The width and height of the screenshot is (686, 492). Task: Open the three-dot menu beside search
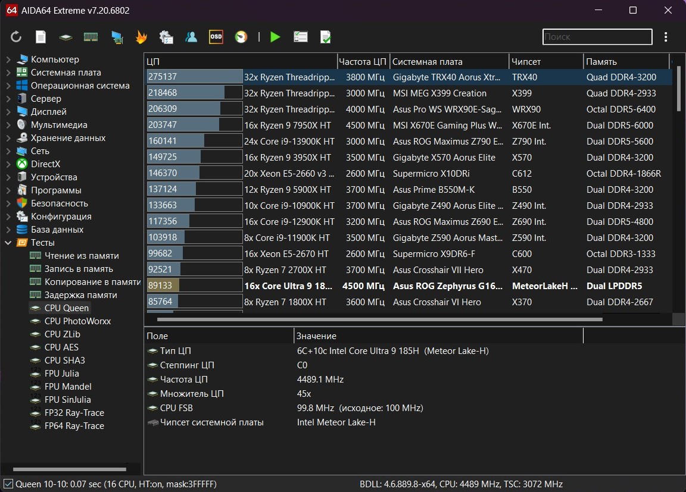pos(666,37)
